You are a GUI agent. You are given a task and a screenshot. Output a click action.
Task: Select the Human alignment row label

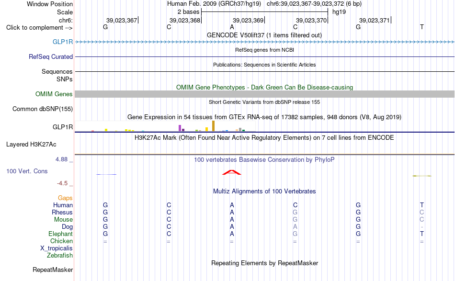point(63,205)
